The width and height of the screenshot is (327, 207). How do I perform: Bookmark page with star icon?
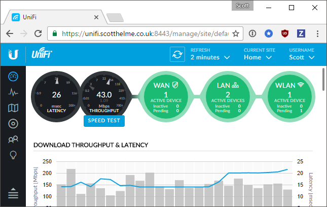click(236, 33)
